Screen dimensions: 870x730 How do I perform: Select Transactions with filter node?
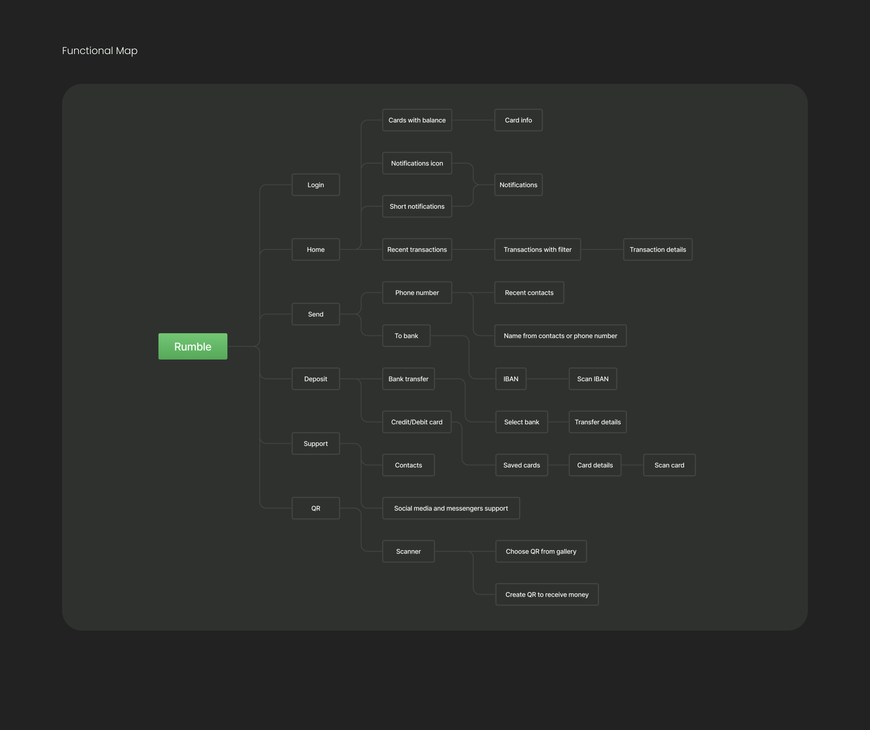(537, 249)
